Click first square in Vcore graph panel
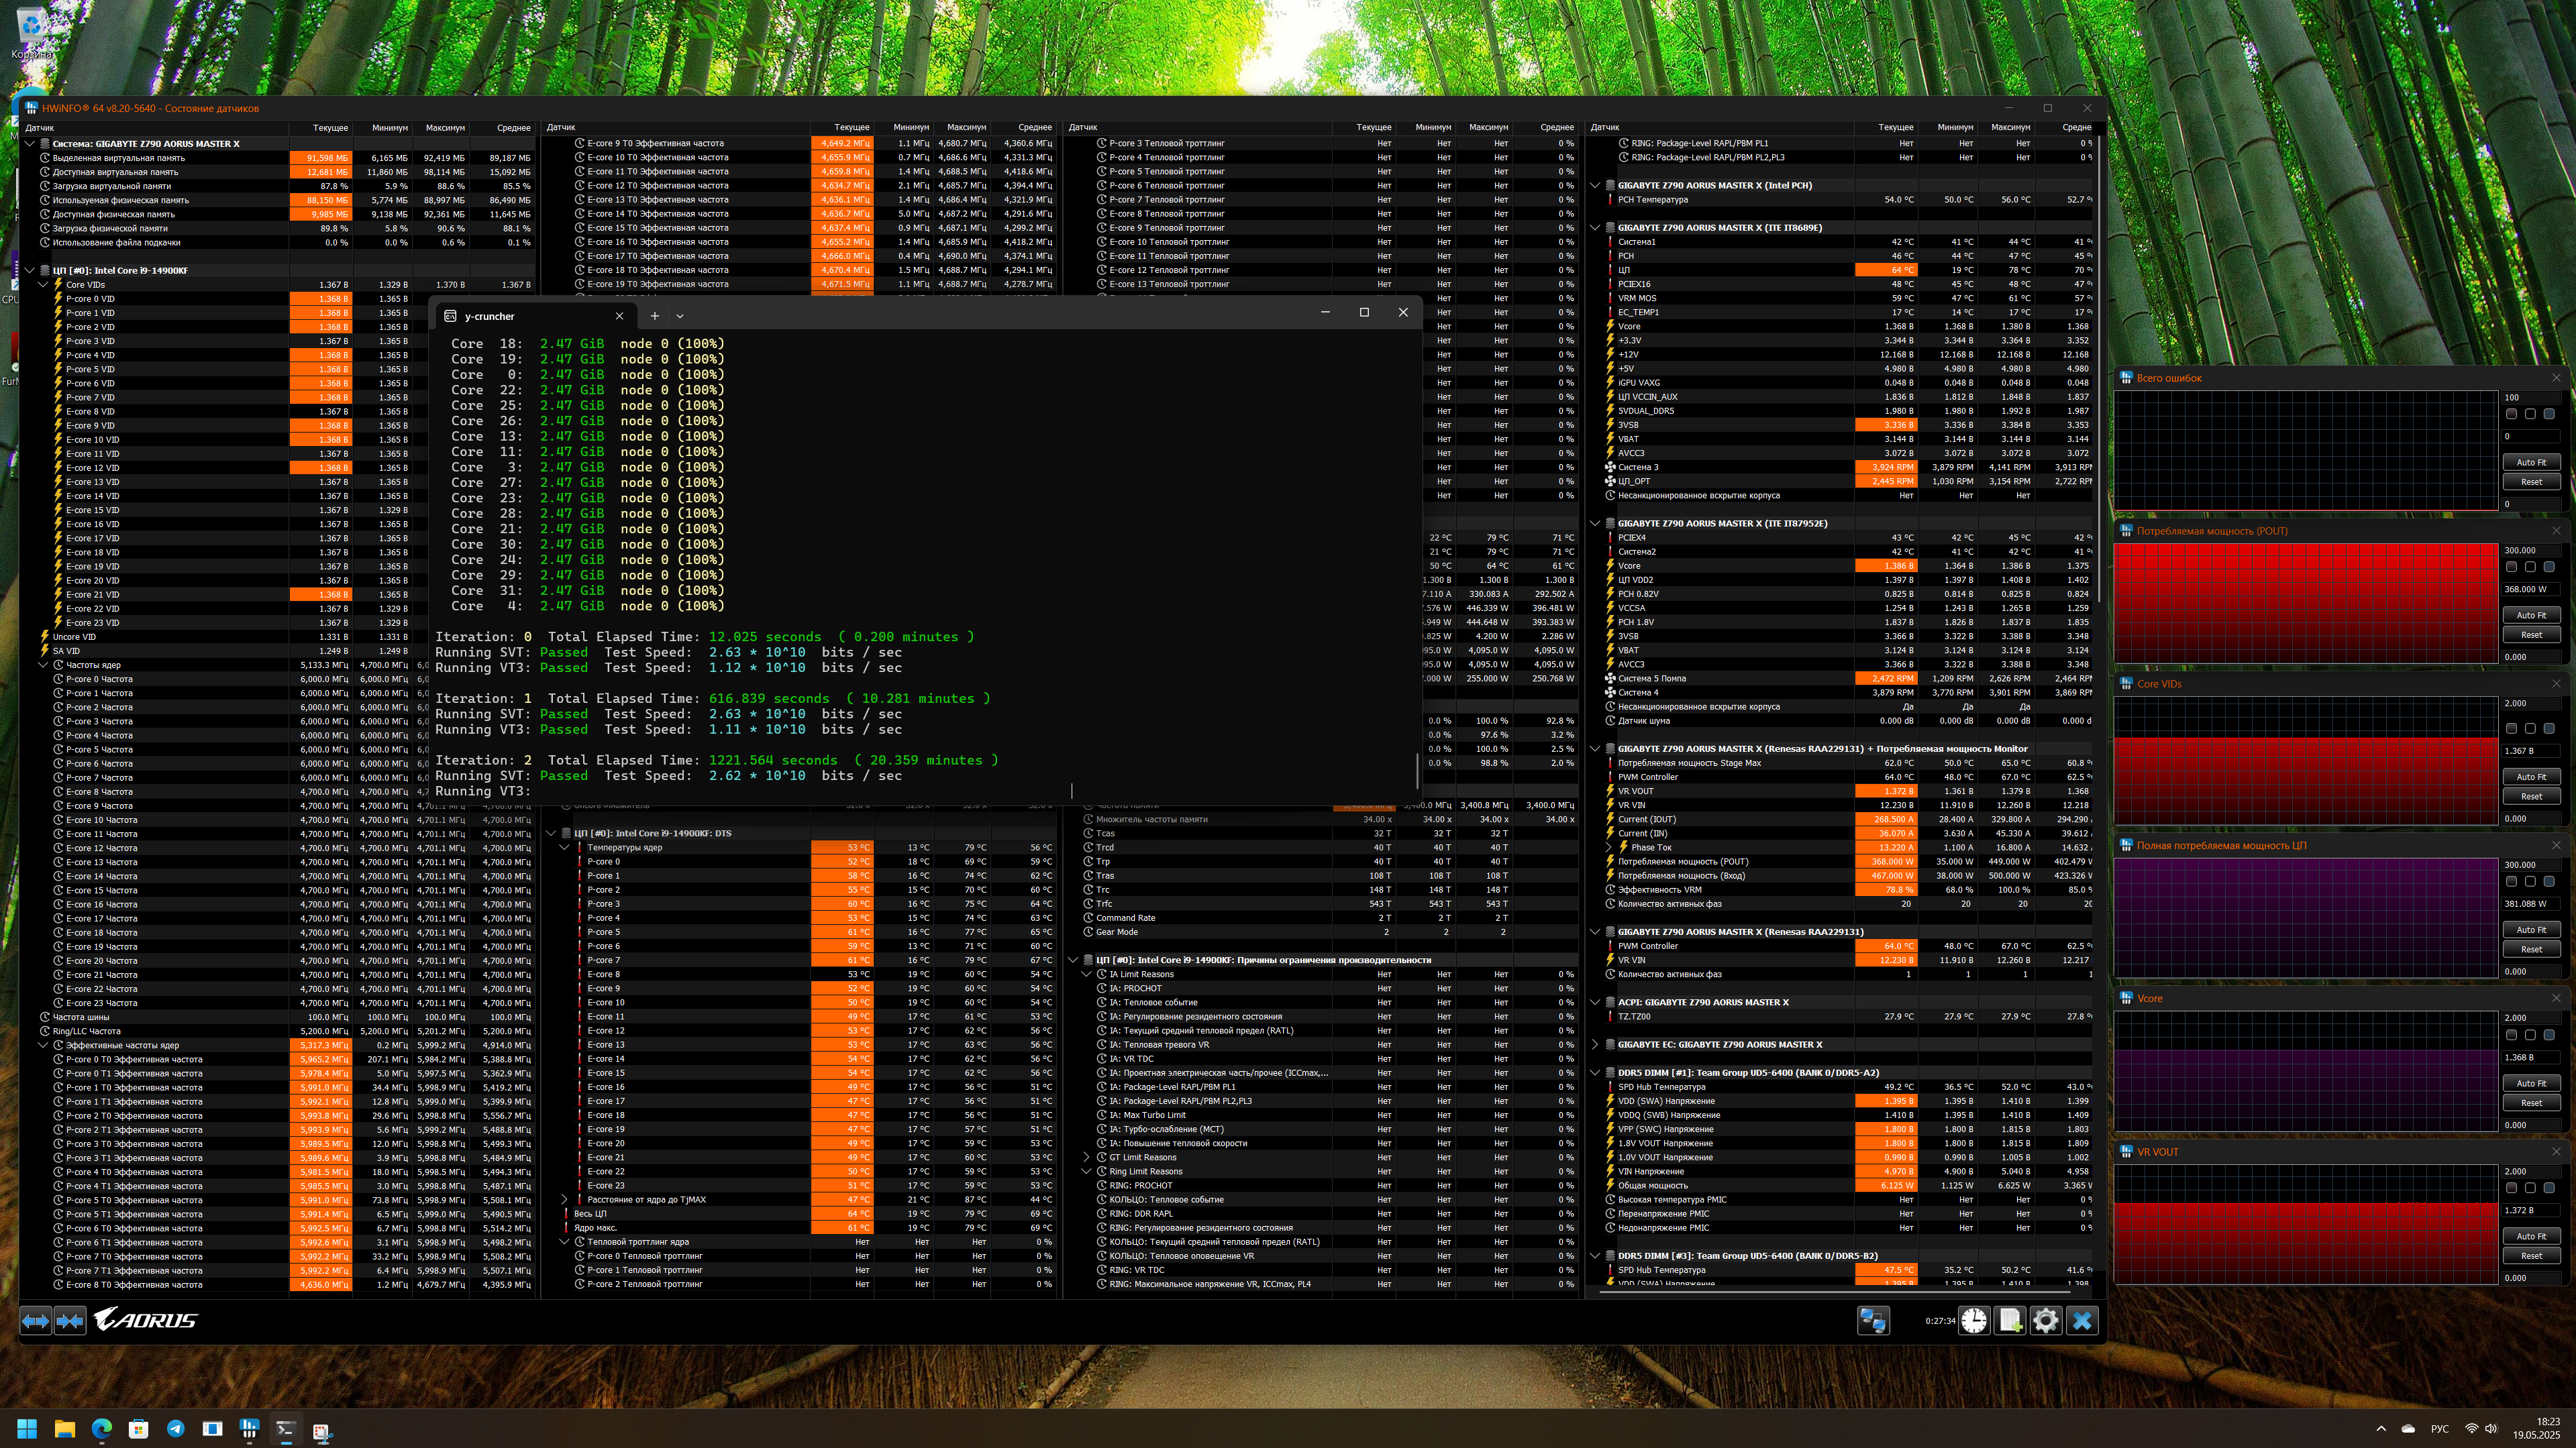This screenshot has height=1448, width=2576. tap(2511, 1036)
